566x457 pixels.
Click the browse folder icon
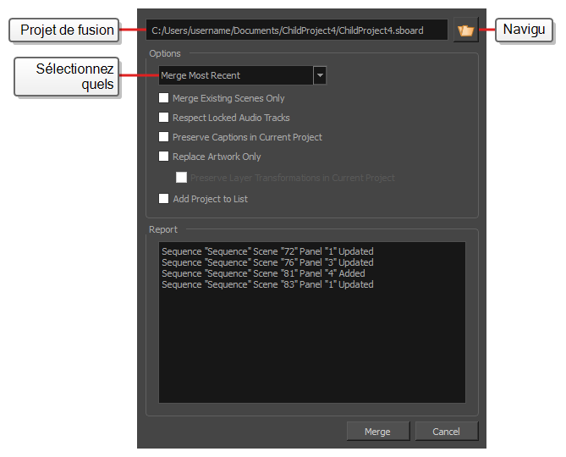(x=464, y=30)
